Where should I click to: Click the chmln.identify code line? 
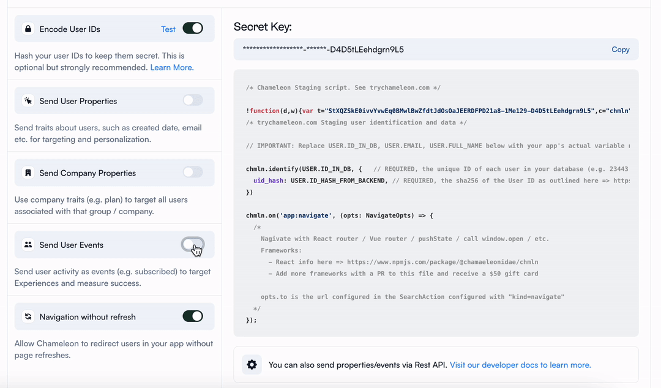(437, 169)
